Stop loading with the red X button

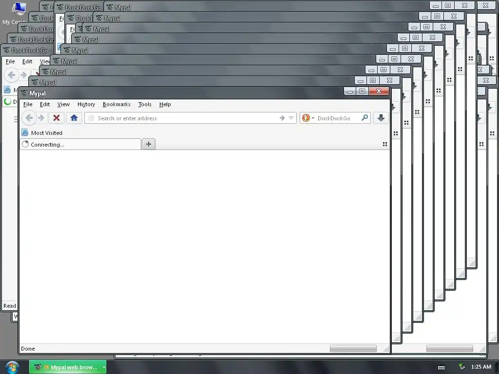(x=57, y=118)
